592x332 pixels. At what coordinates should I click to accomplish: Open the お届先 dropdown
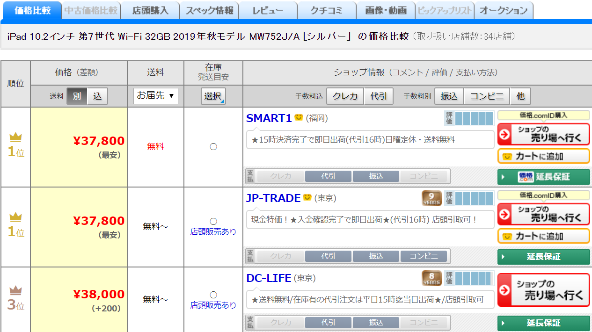coord(155,96)
